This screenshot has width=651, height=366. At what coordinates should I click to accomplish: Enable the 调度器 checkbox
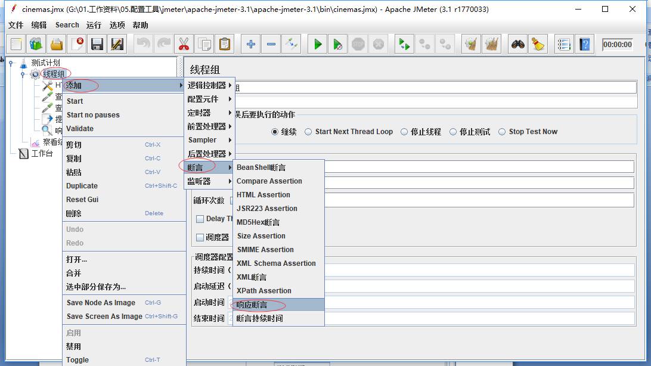coord(200,237)
